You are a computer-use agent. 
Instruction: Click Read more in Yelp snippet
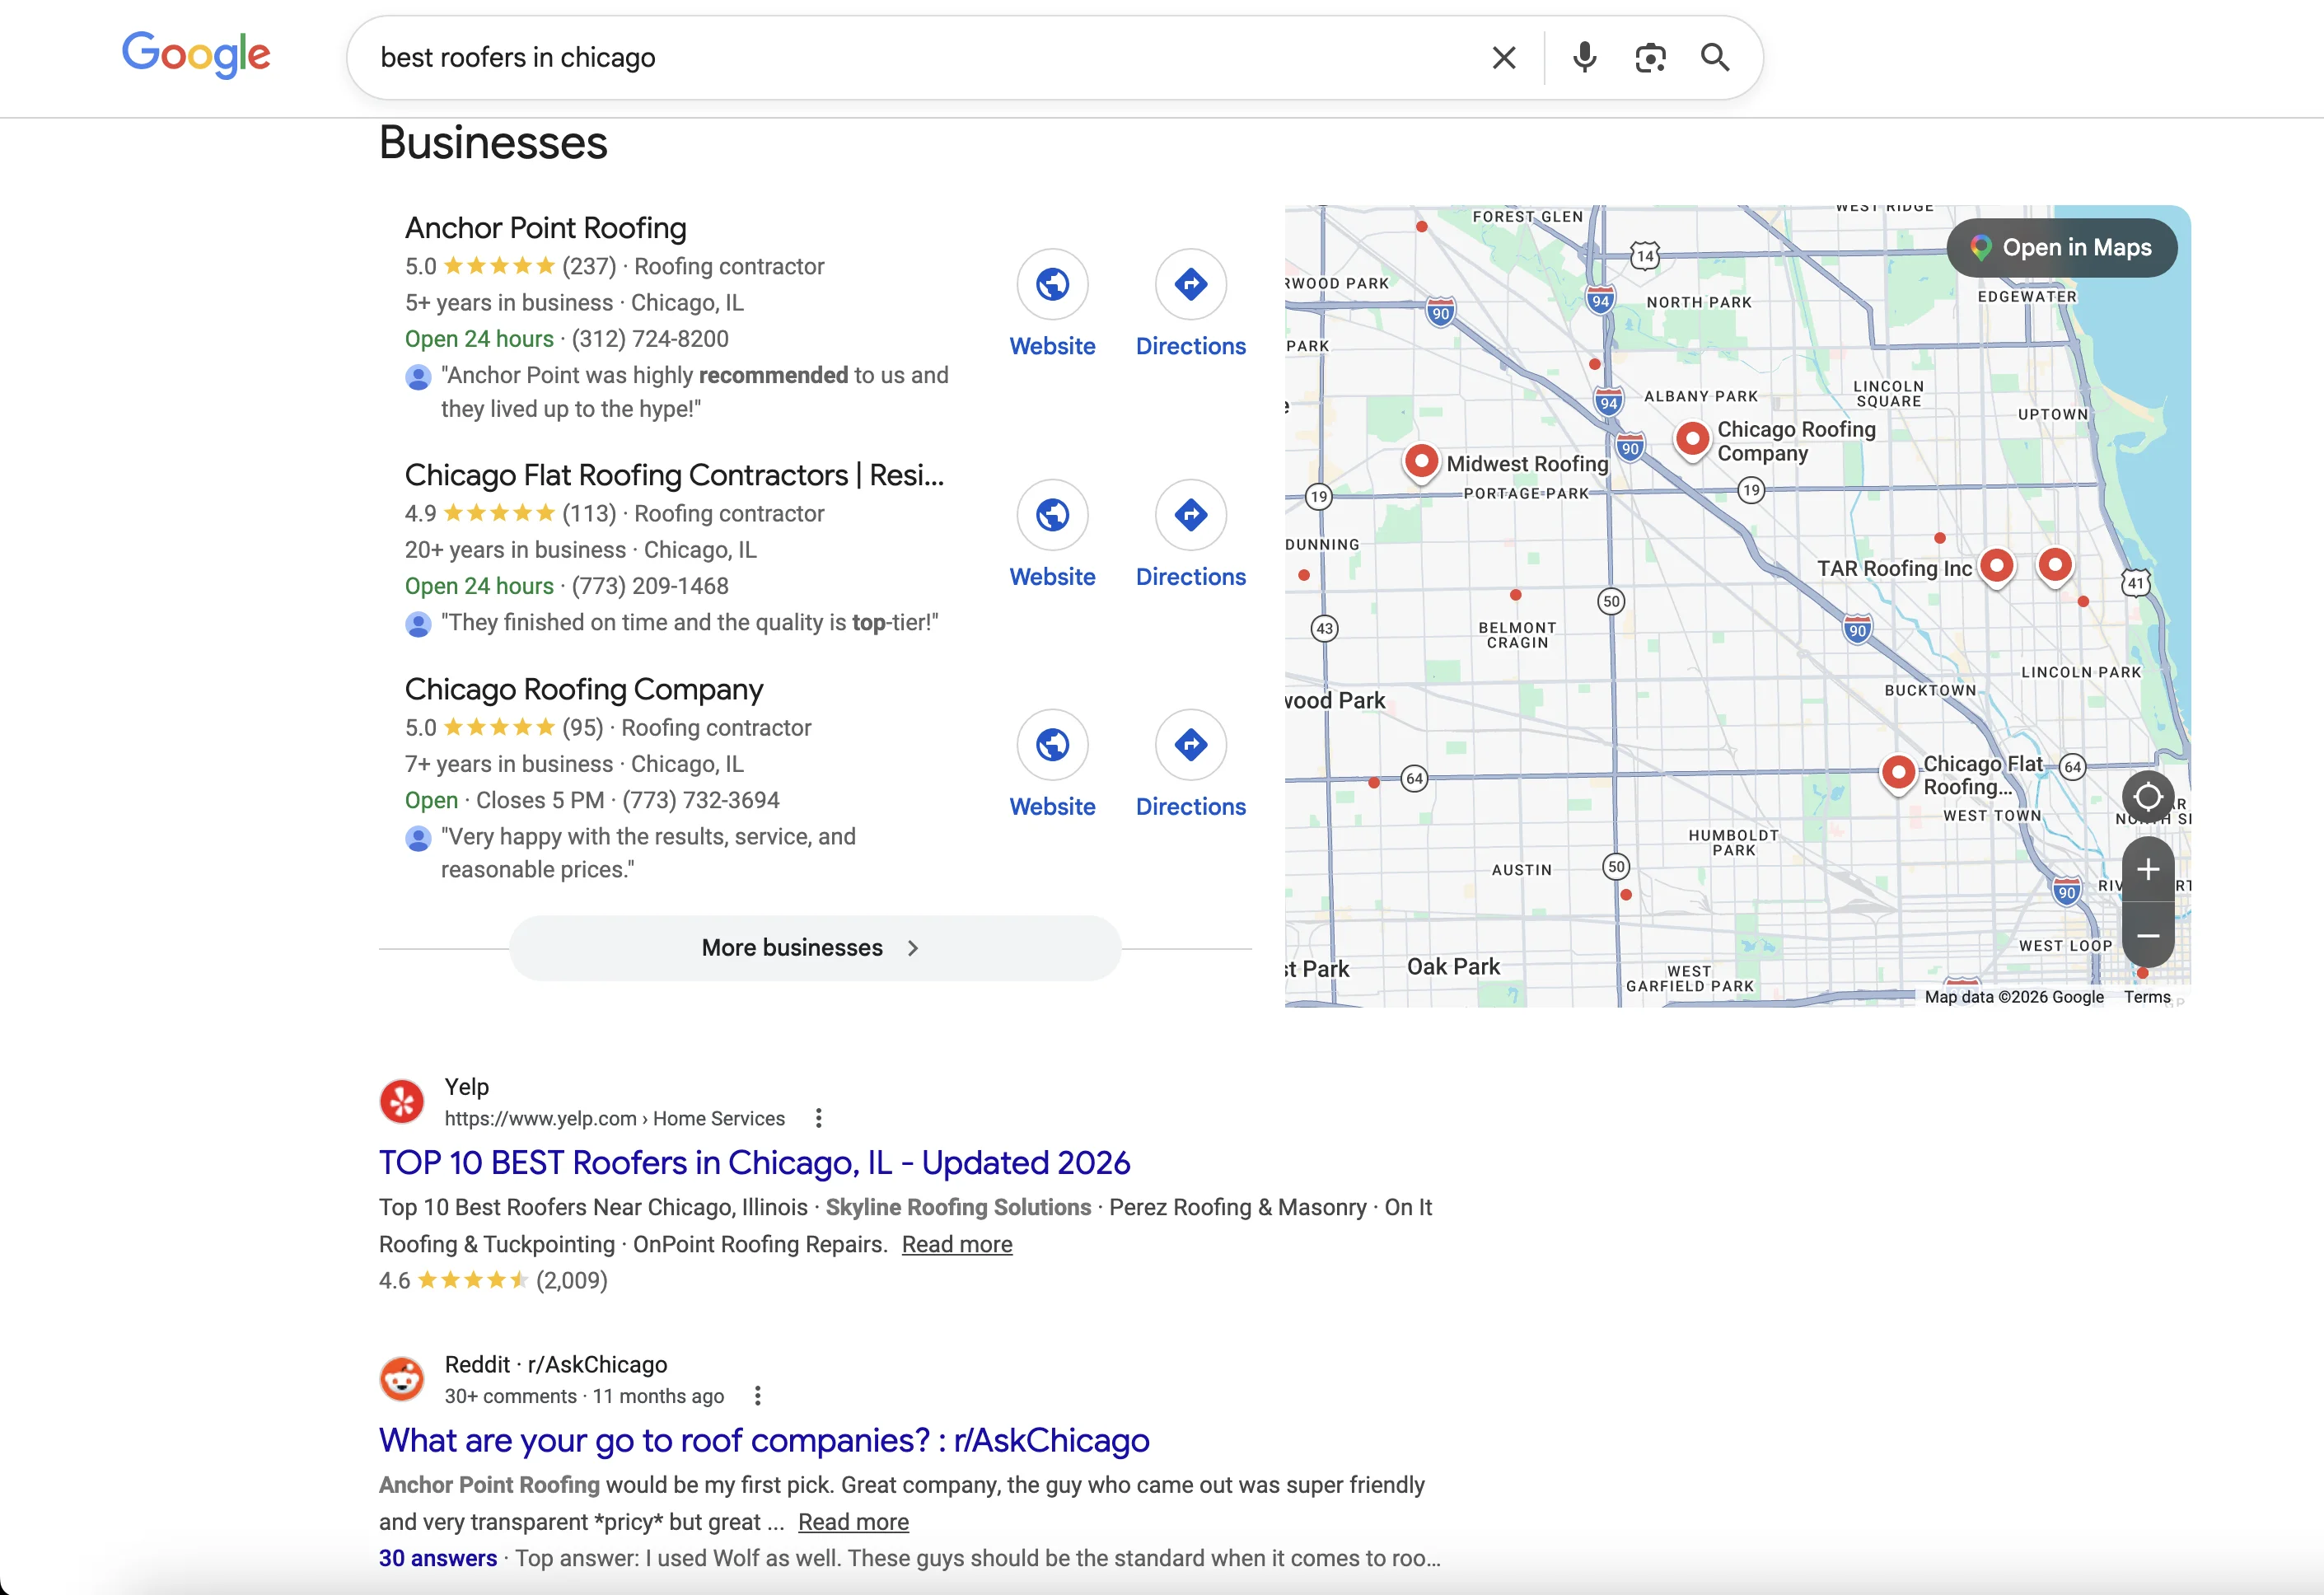click(x=957, y=1245)
